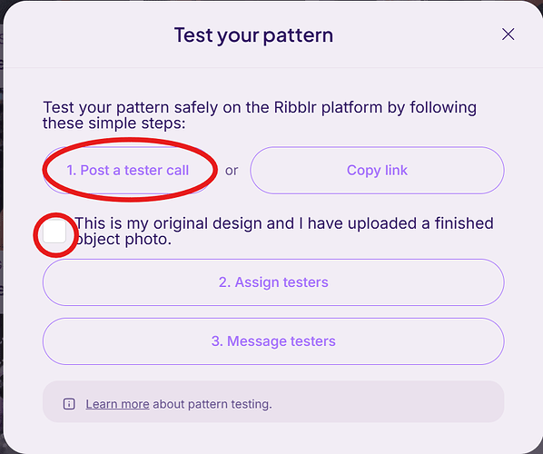
Task: Choose step 3 to message testers
Action: [x=273, y=341]
